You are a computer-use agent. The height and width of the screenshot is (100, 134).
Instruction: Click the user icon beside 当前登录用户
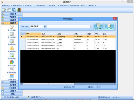pos(28,97)
